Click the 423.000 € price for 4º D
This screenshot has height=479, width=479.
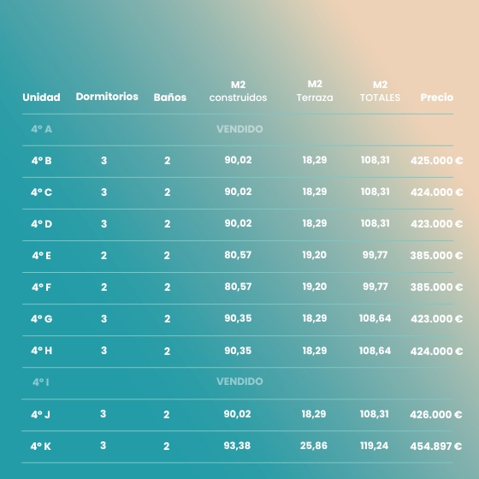[436, 224]
